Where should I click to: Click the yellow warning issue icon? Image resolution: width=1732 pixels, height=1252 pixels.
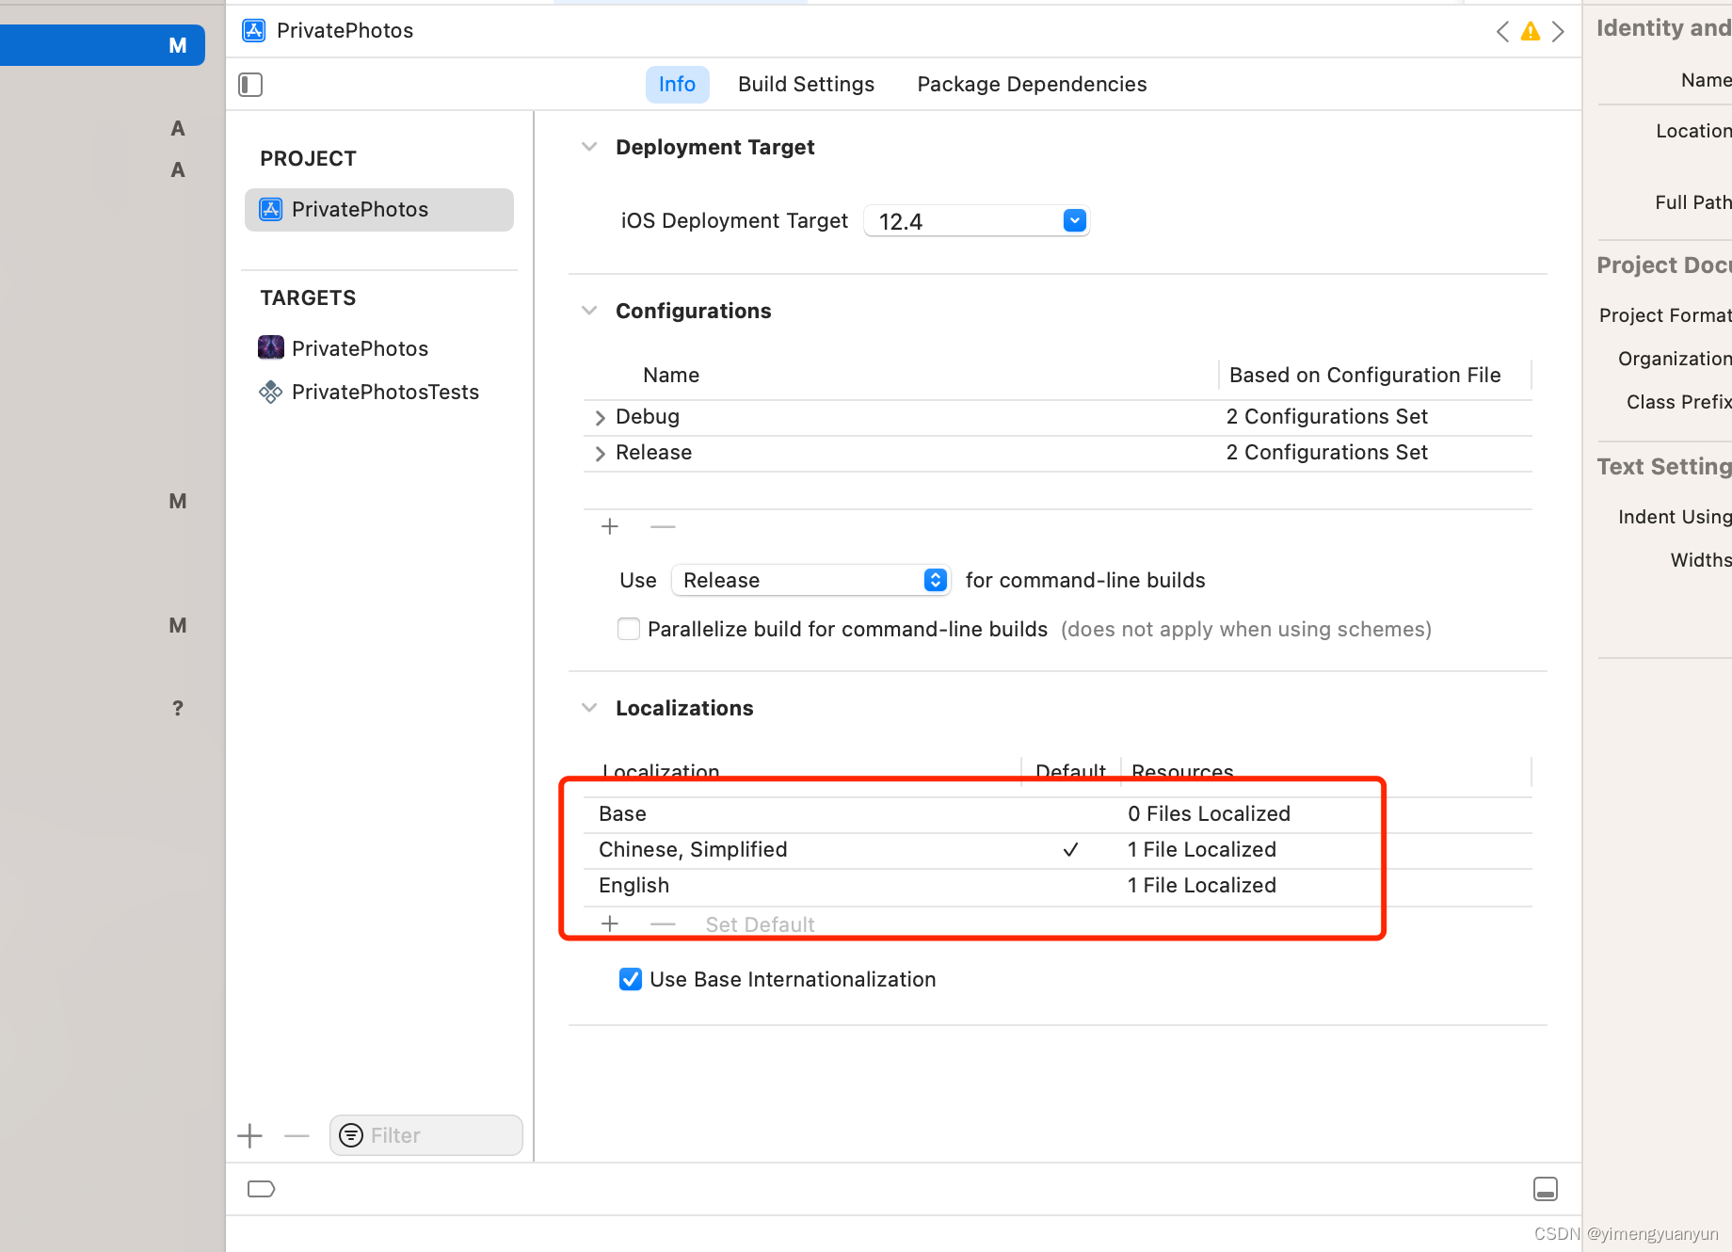tap(1531, 31)
